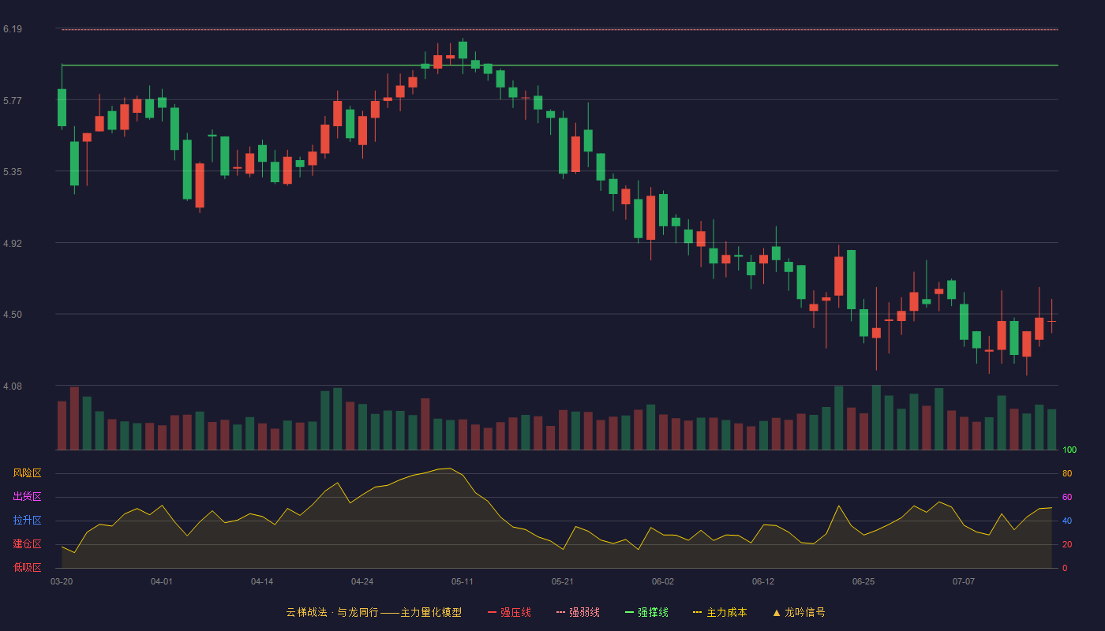Screen dimensions: 1105x631
Task: Click the 云梯战法 · 与龙同行 title text
Action: tap(331, 612)
